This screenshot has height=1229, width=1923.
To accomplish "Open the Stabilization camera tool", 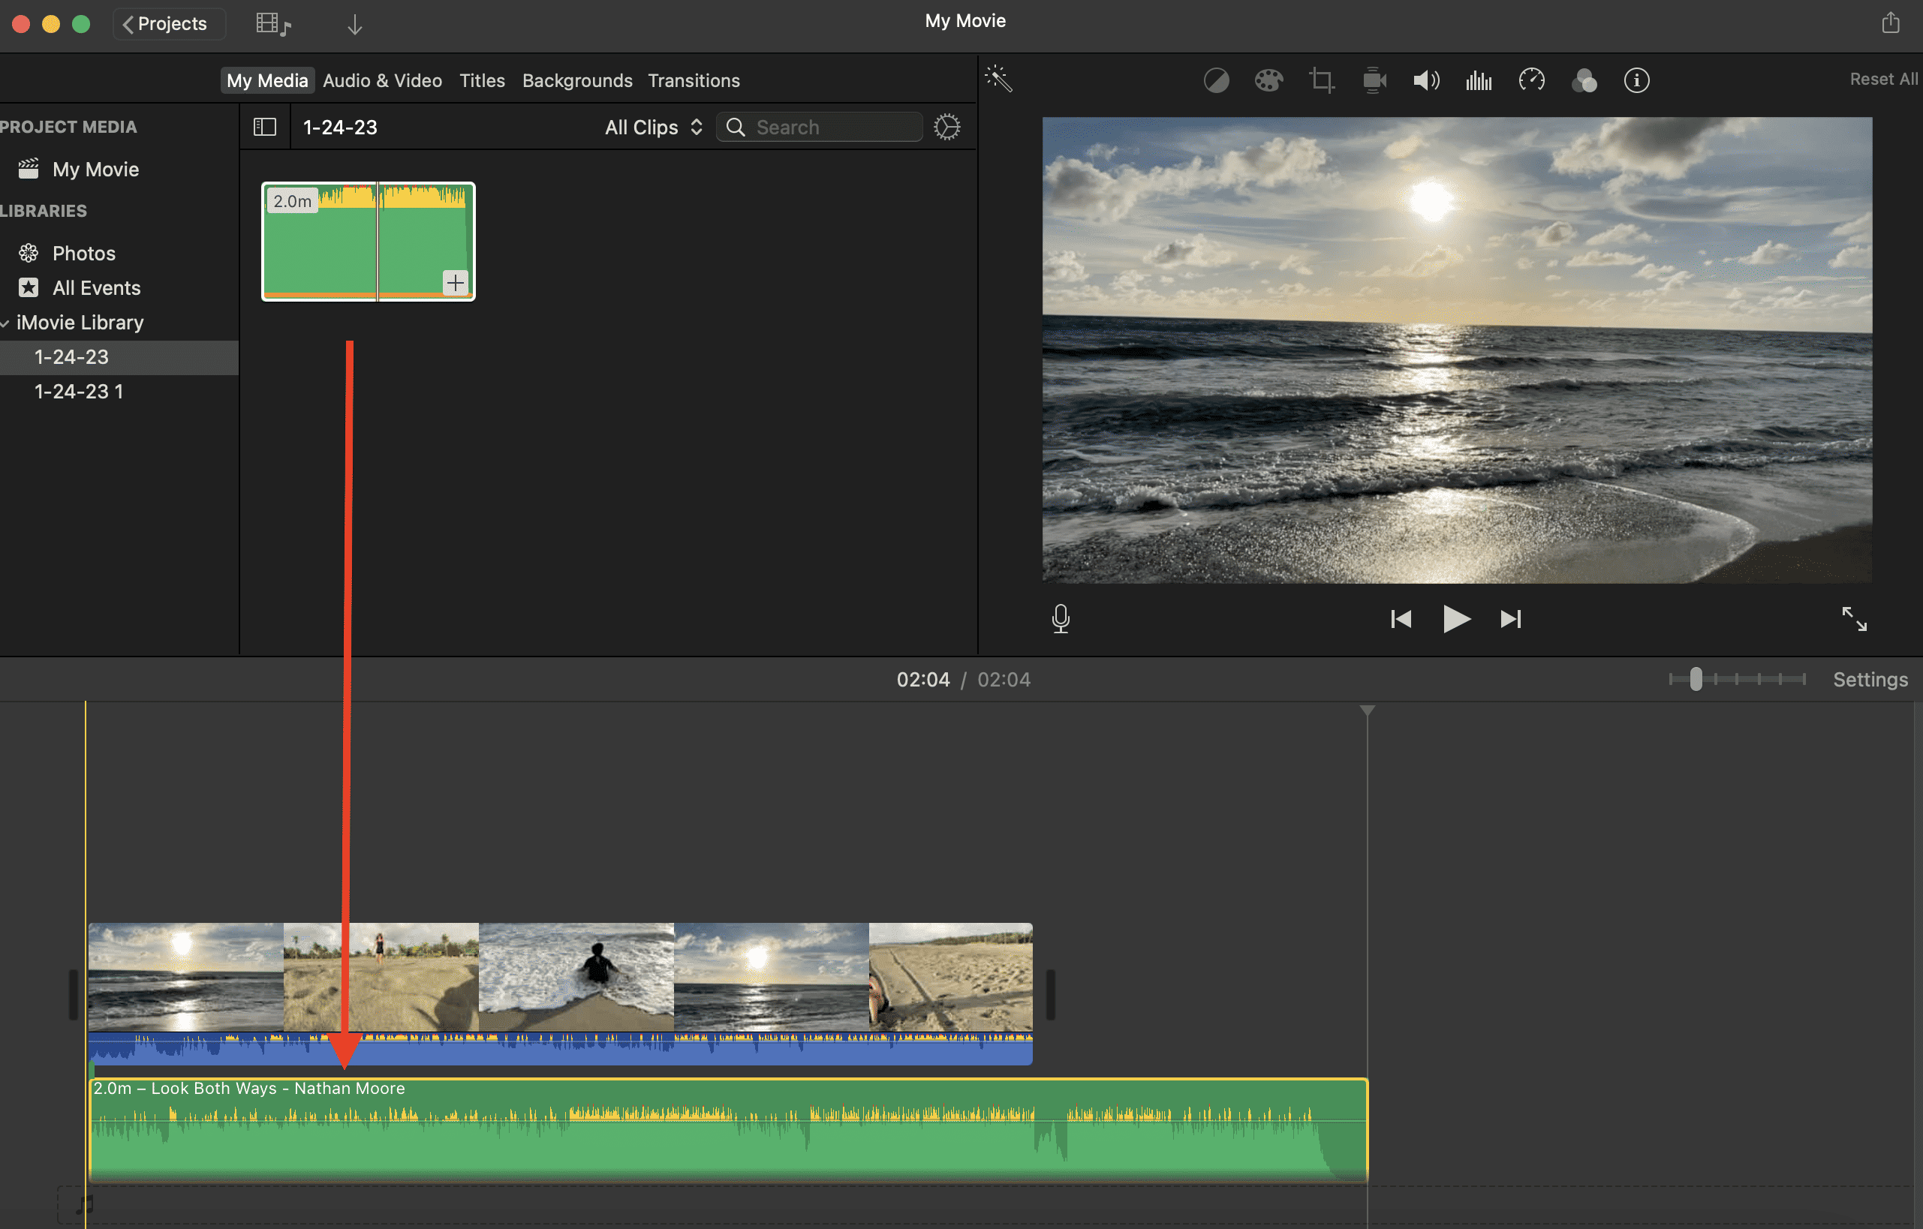I will (x=1374, y=80).
